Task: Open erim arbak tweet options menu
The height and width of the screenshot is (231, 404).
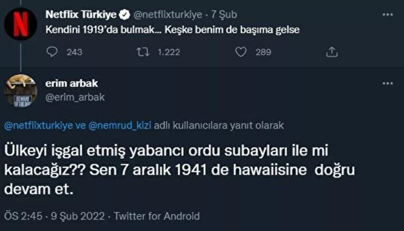Action: pos(388,83)
